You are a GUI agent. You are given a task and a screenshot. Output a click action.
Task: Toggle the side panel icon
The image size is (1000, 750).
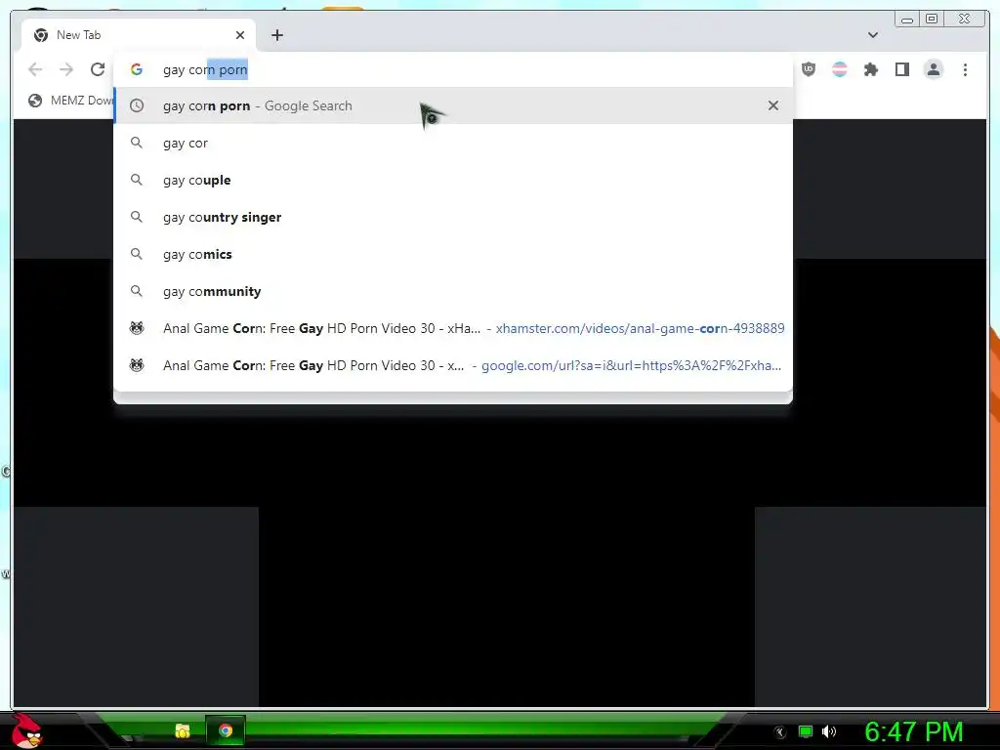coord(901,69)
